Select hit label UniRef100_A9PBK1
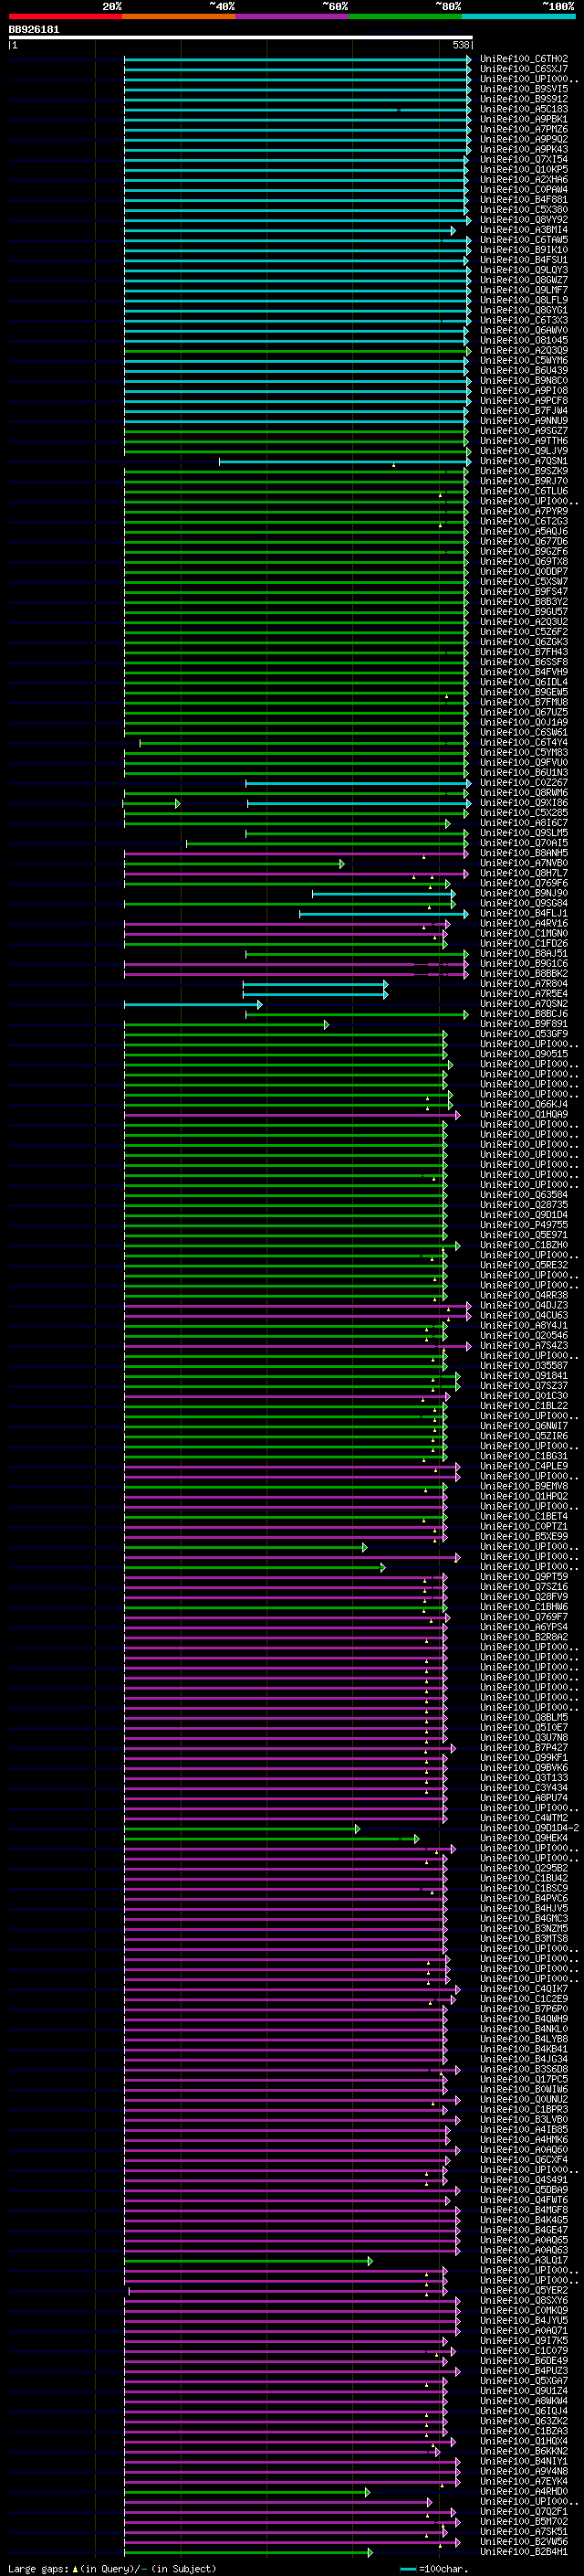This screenshot has width=584, height=2576. click(524, 119)
